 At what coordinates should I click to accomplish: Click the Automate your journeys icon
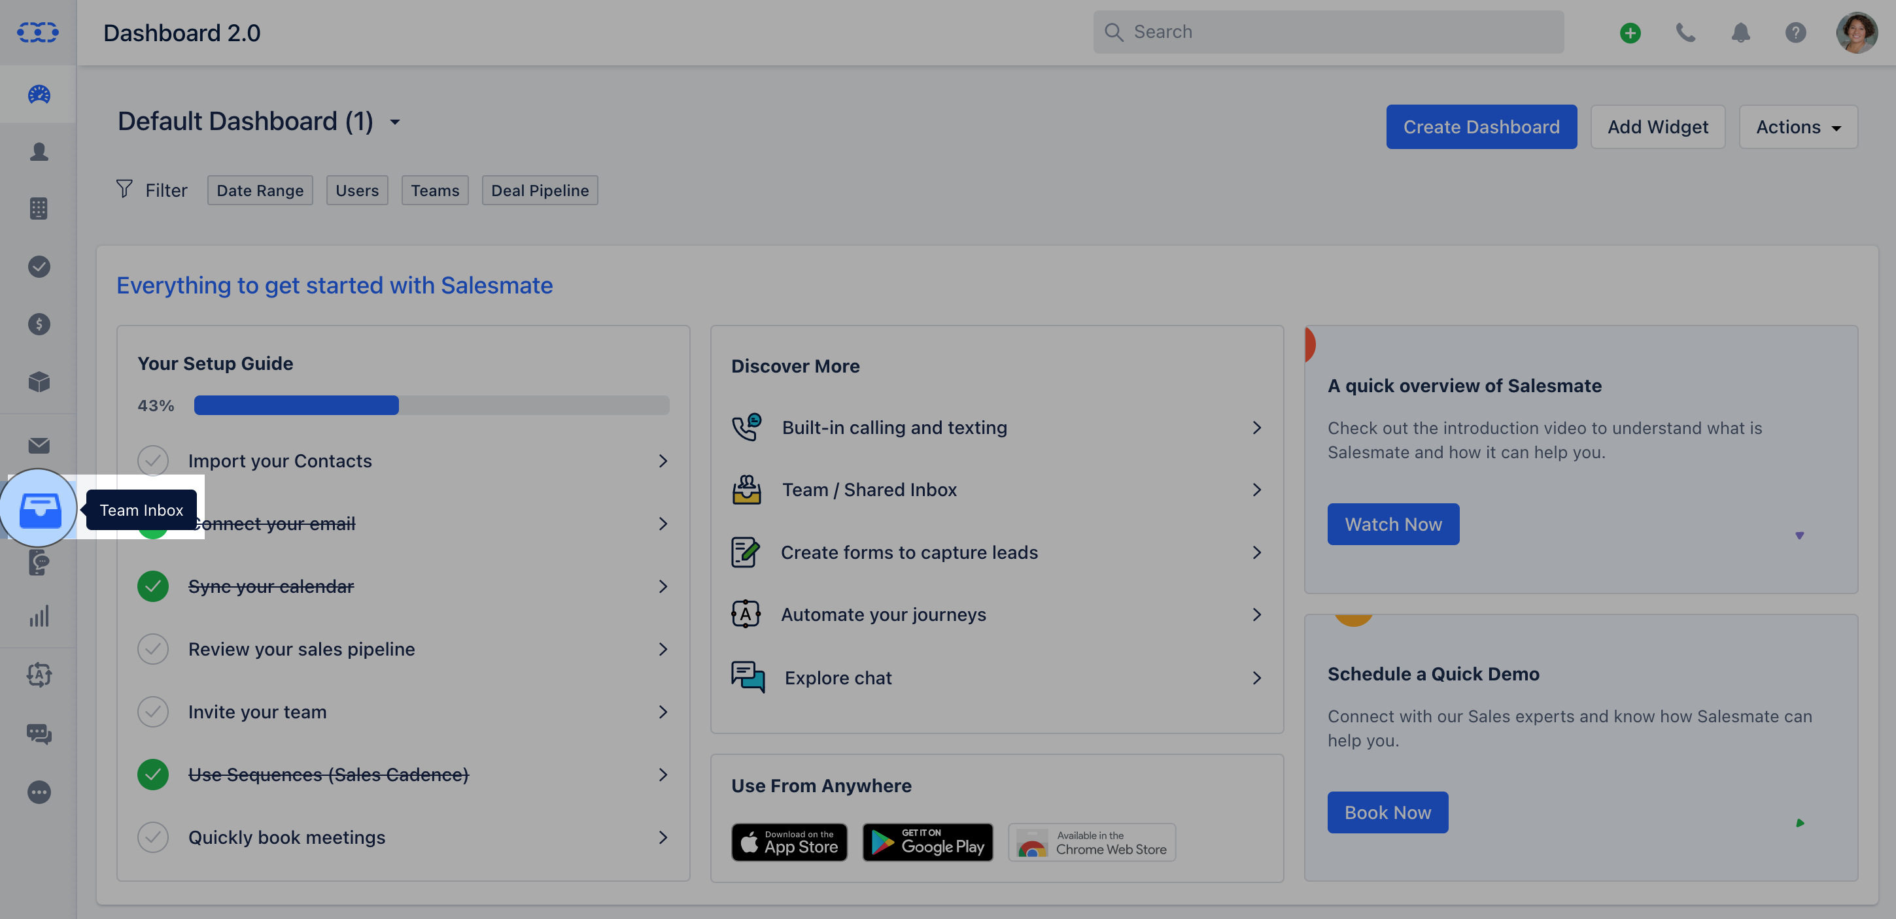745,614
